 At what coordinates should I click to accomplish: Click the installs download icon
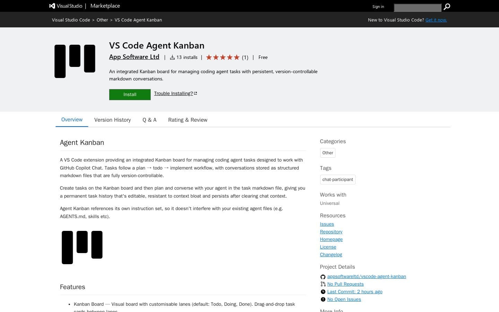172,58
